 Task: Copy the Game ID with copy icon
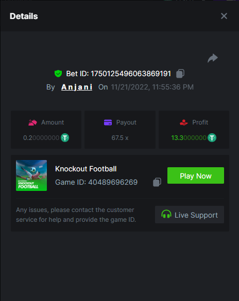[157, 182]
